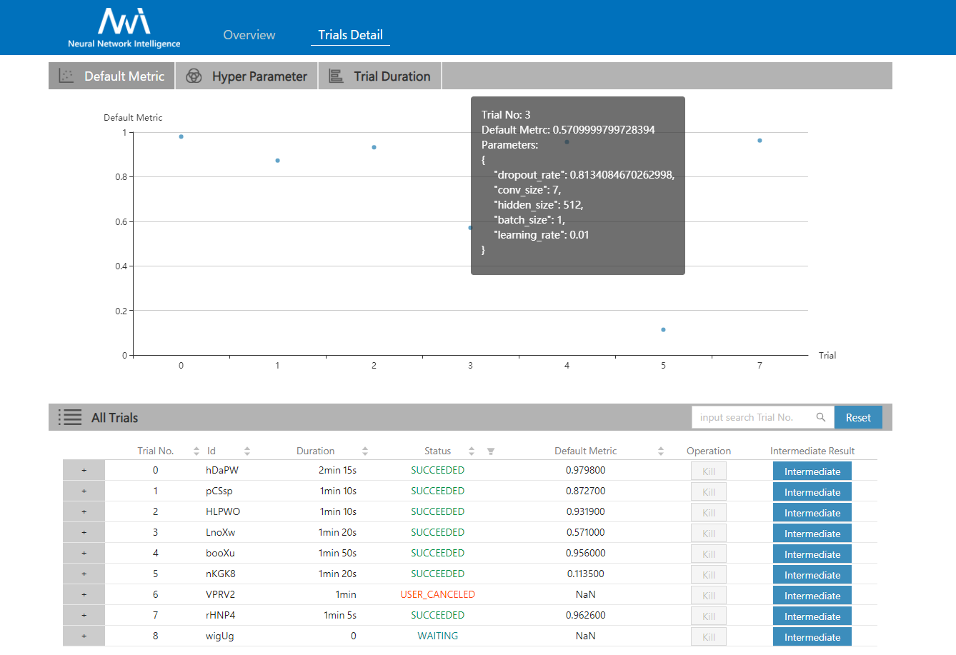
Task: Open Intermediate result for trial pCSsp
Action: click(812, 492)
